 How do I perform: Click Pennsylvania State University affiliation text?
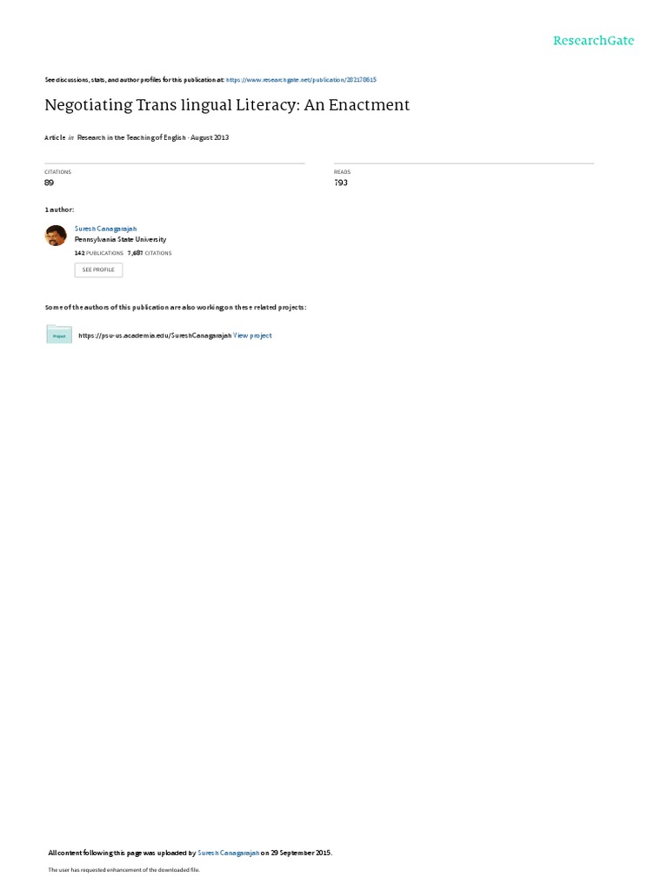120,240
